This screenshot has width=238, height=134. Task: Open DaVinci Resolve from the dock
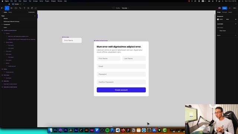click(71, 130)
